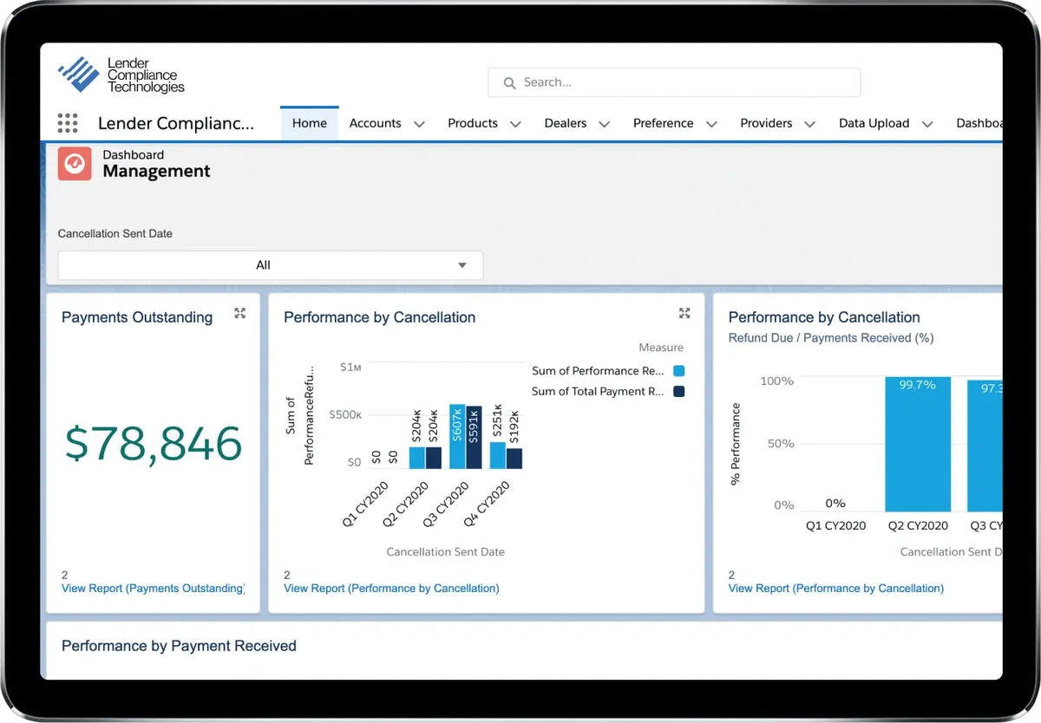The width and height of the screenshot is (1041, 723).
Task: Open the App Launcher grid icon
Action: pyautogui.click(x=68, y=123)
